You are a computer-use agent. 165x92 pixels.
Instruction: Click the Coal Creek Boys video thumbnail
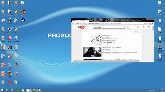[x=92, y=52]
